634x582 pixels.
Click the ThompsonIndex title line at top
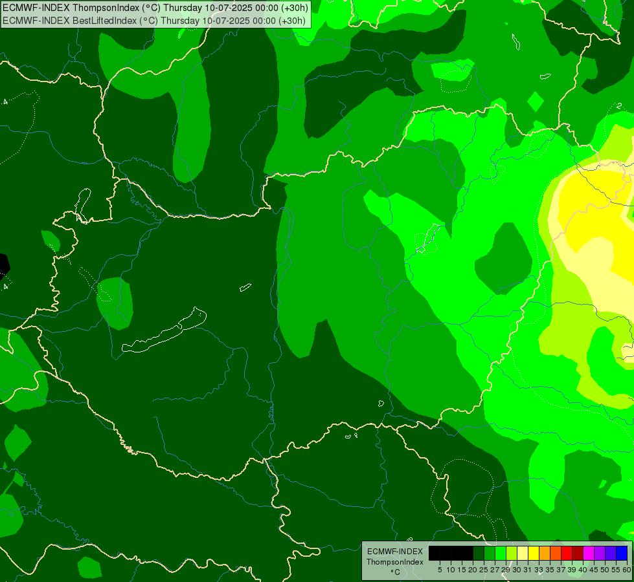tap(155, 8)
